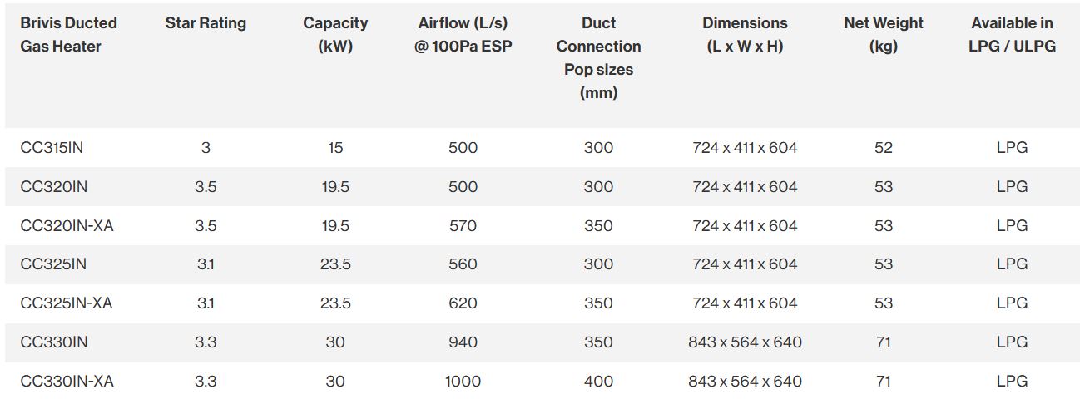Select the Net Weight (kg) header
1080x399 pixels.
coord(884,35)
